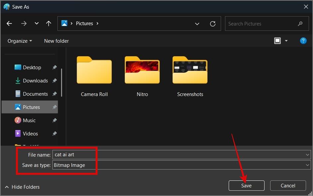The width and height of the screenshot is (313, 196).
Task: Select Documents in the sidebar
Action: [30, 94]
